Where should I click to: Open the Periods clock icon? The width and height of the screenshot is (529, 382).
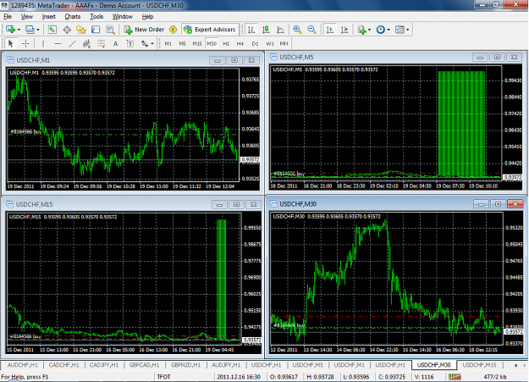tap(381, 30)
